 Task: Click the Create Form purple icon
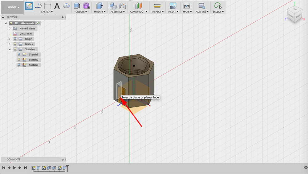(x=86, y=6)
